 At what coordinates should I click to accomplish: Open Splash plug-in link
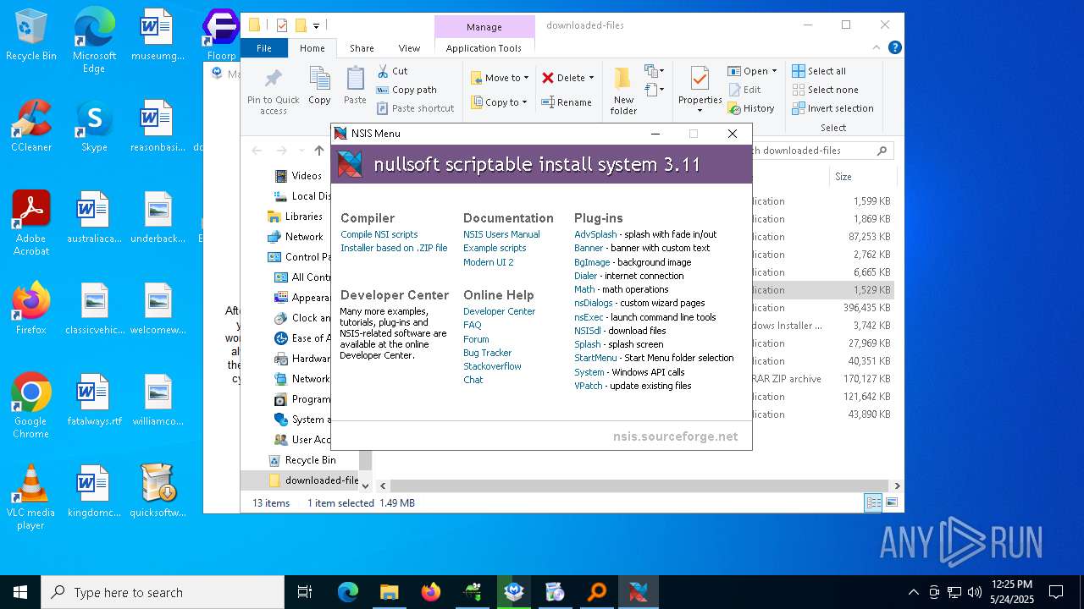(x=588, y=344)
